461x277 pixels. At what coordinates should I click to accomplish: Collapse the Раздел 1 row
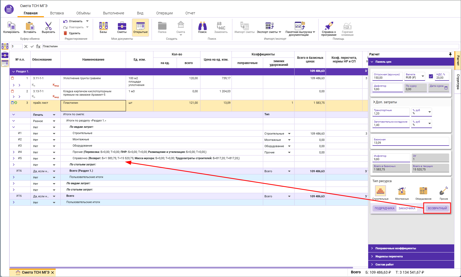click(x=14, y=71)
